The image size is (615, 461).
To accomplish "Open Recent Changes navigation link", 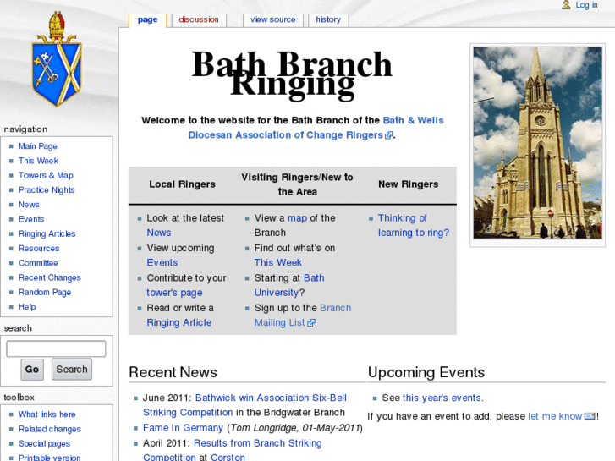I will [49, 277].
